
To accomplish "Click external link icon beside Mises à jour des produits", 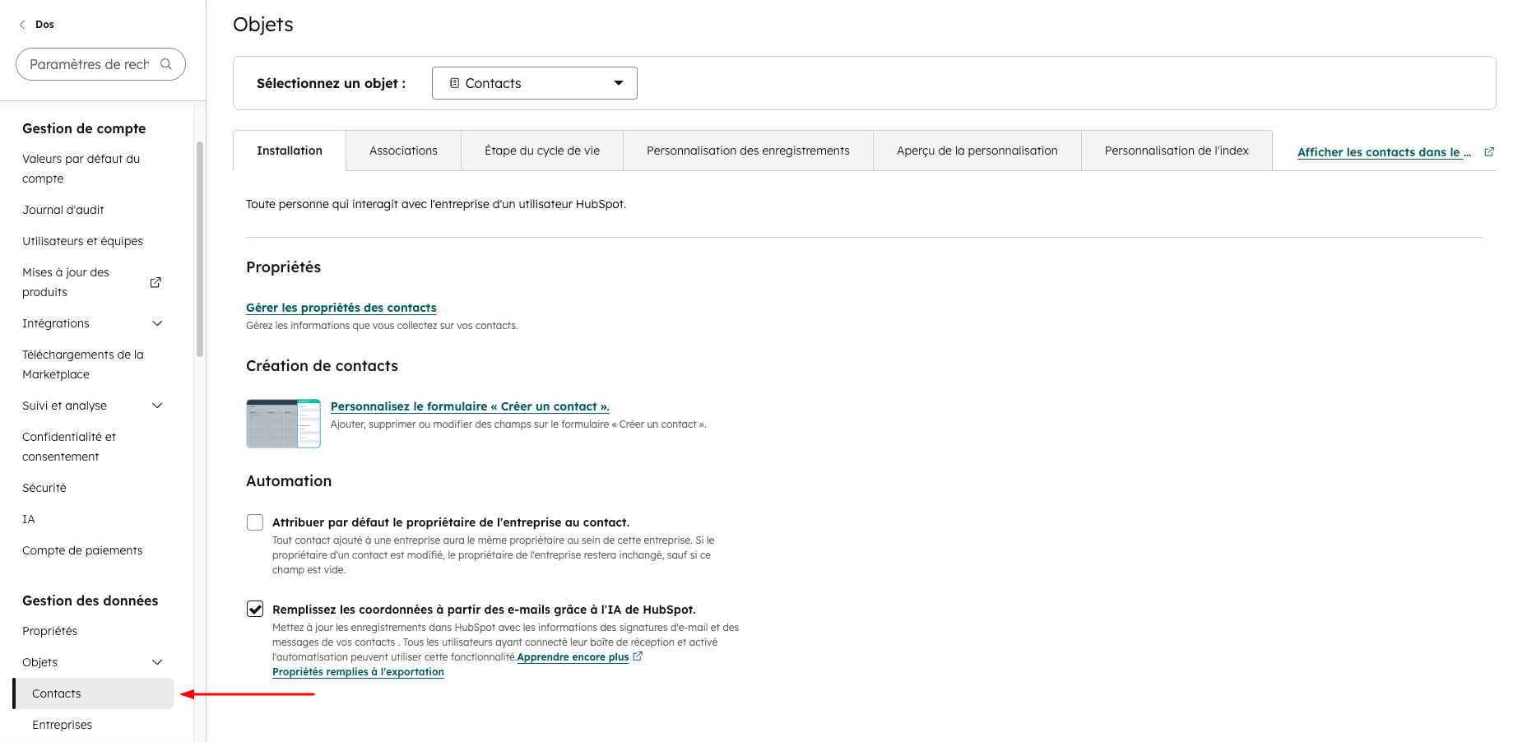I will click(x=155, y=282).
